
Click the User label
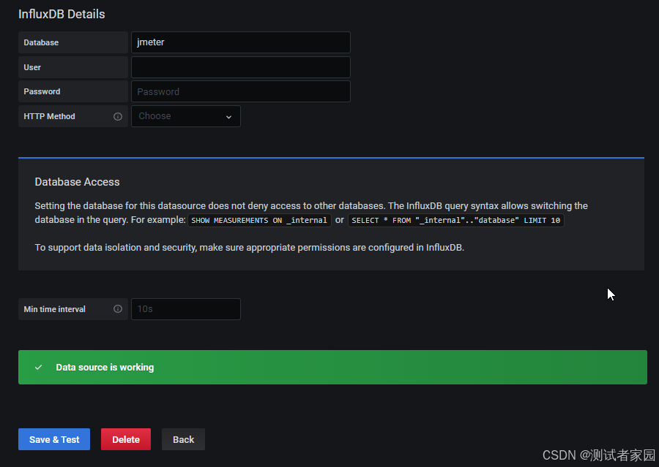point(32,67)
